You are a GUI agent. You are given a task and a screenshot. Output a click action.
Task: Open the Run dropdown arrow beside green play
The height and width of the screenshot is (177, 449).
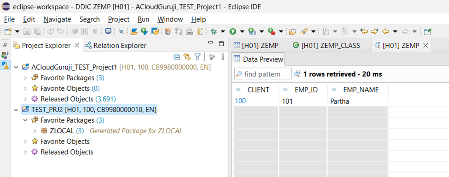[x=242, y=31]
